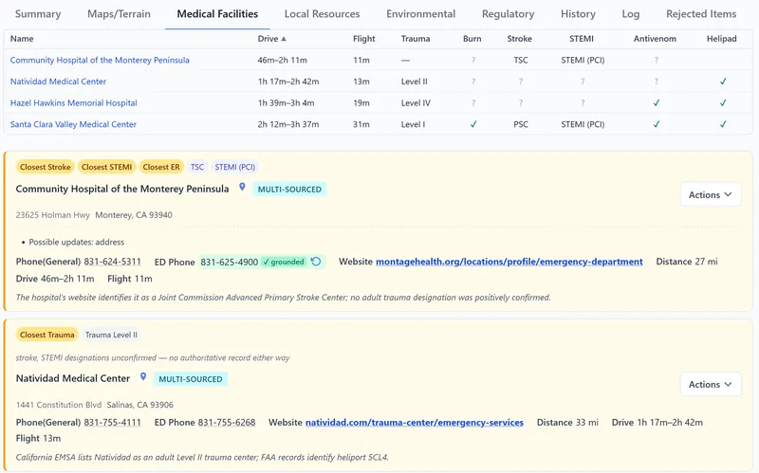
Task: Click Burn checkmark in Santa Clara row
Action: pos(472,124)
